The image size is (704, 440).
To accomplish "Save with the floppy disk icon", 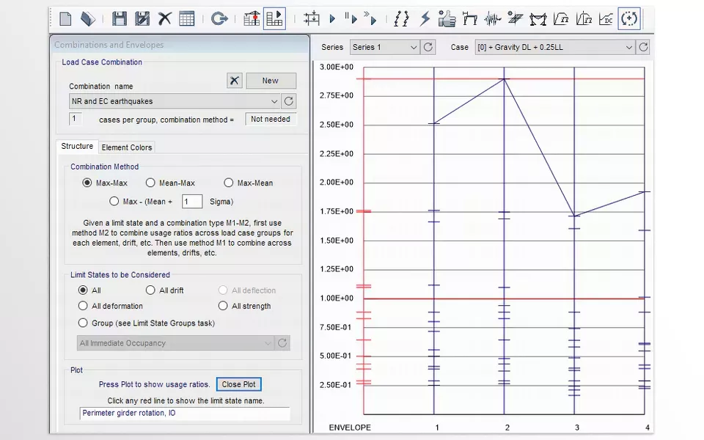I will click(x=120, y=19).
